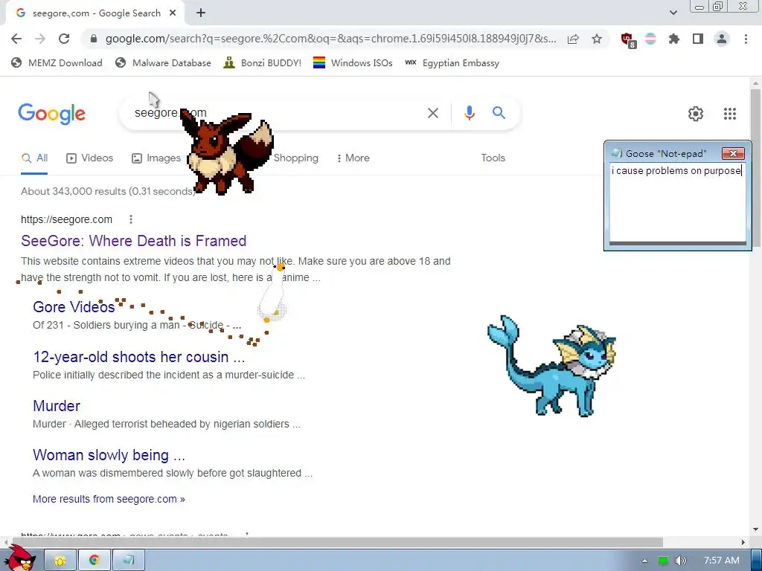Open the Extensions puzzle piece menu
The height and width of the screenshot is (571, 762).
coord(674,39)
